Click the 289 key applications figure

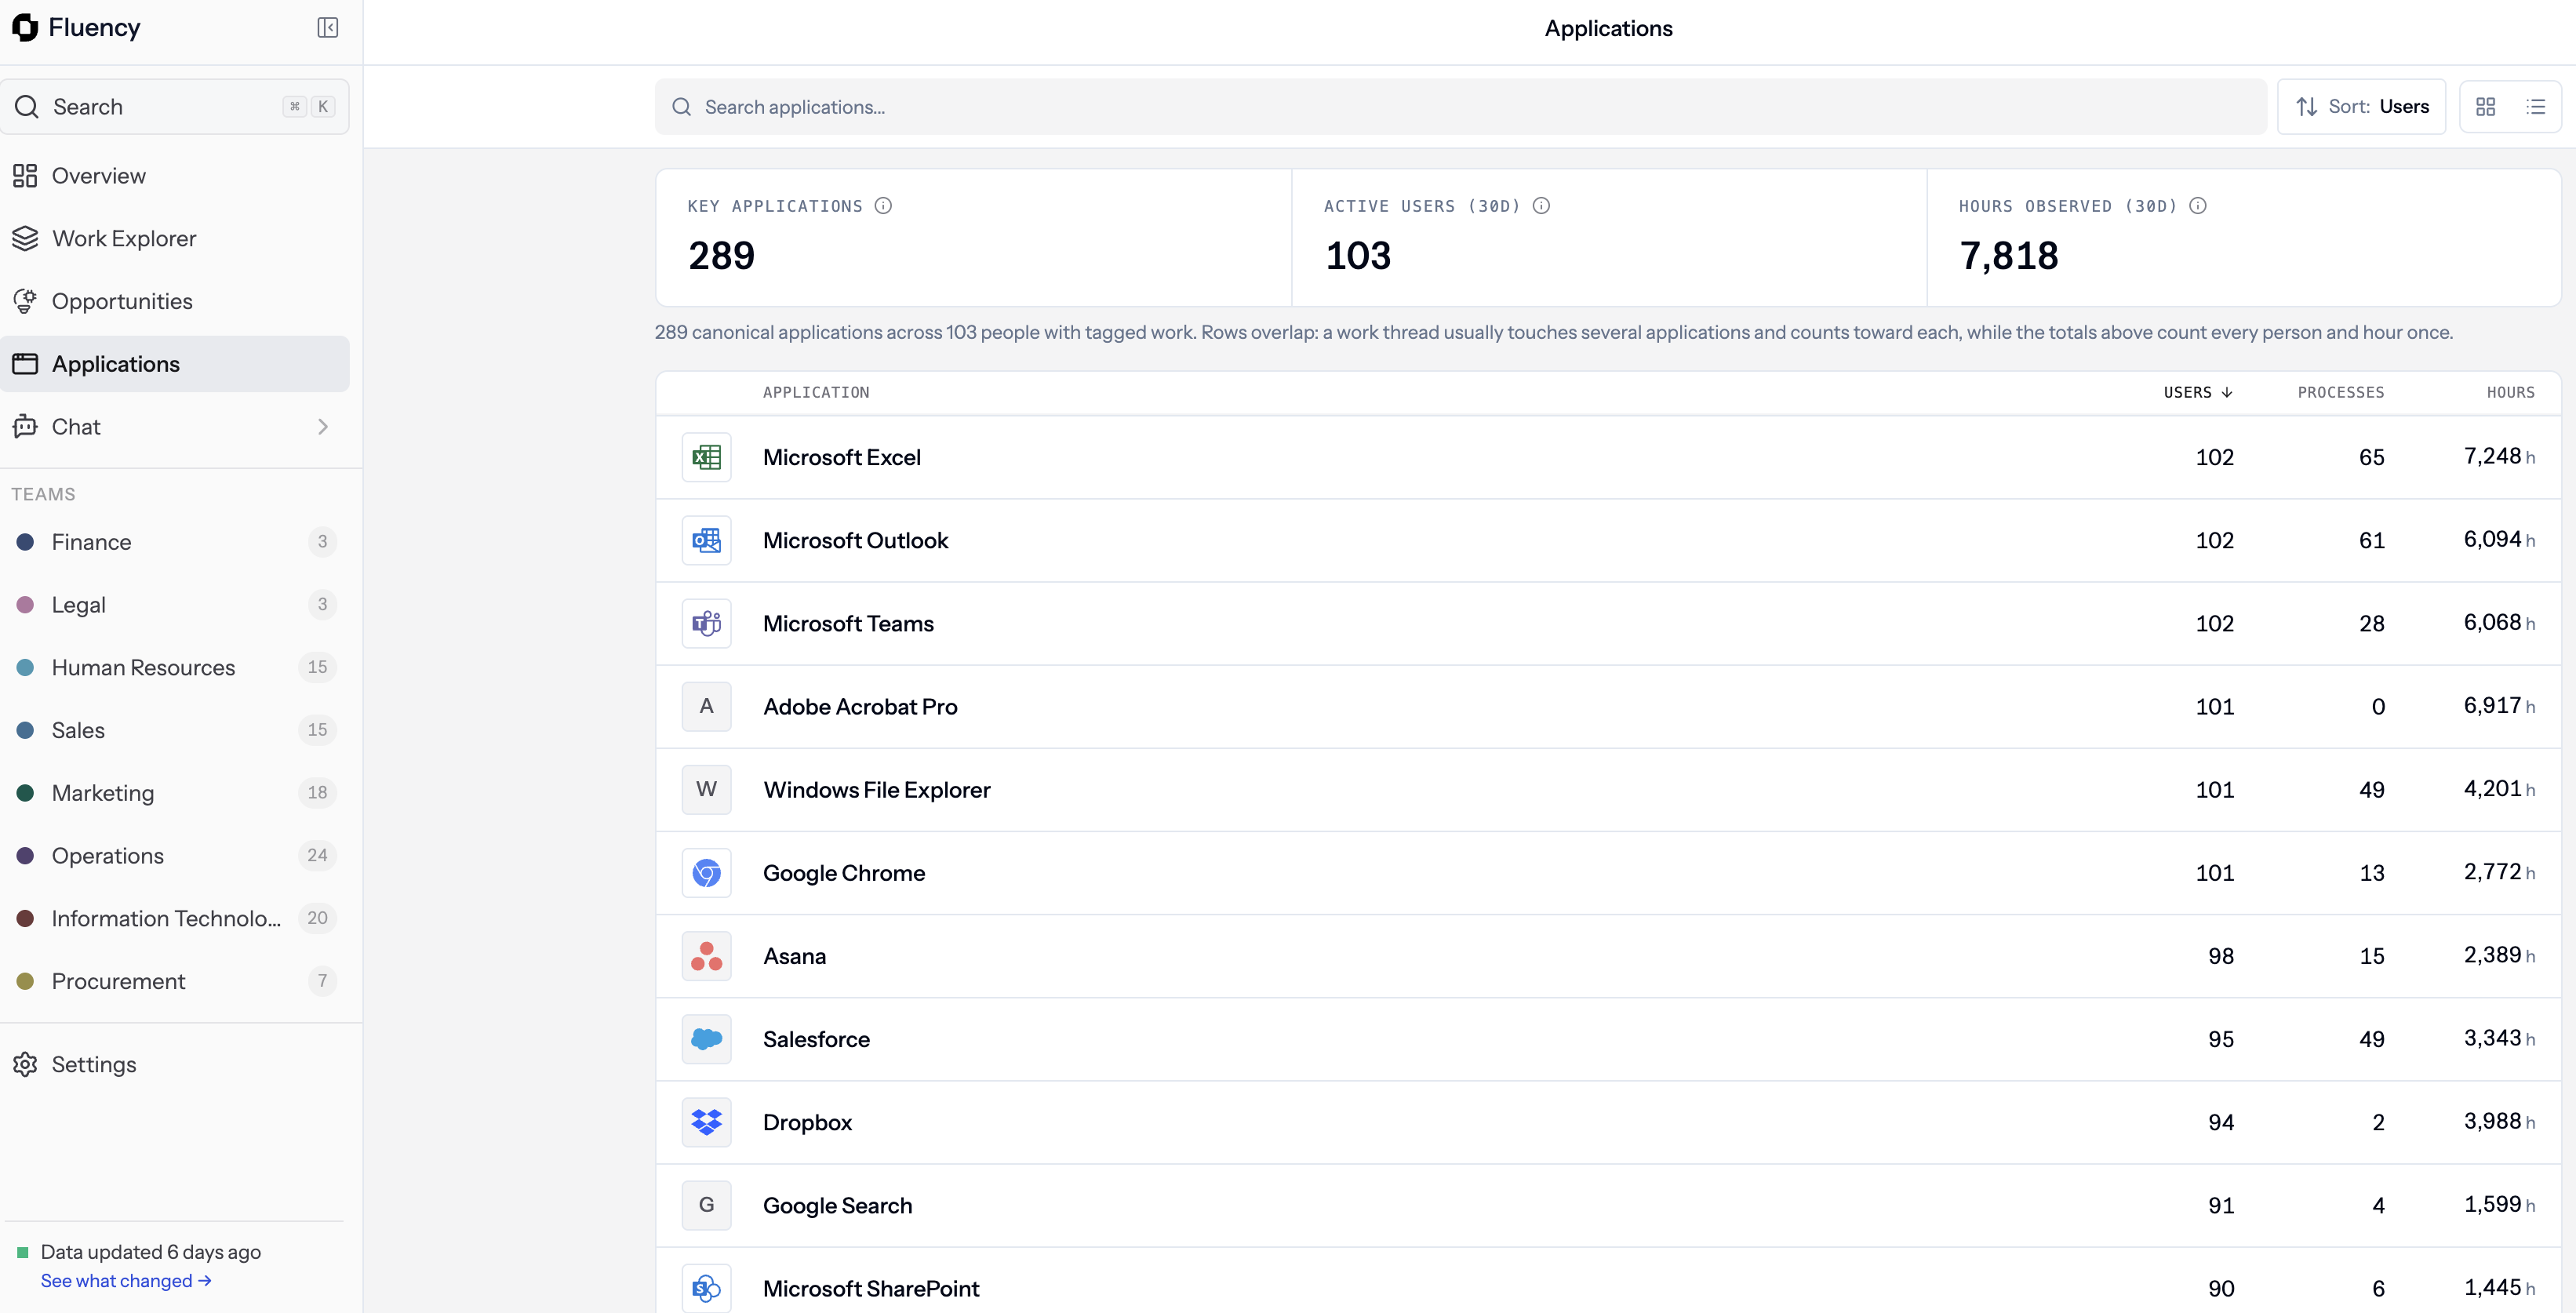click(721, 256)
